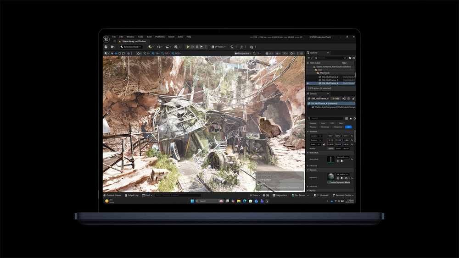Open the Blueprints toolbar icon menu
Screen dimensions: 459x258
point(160,47)
